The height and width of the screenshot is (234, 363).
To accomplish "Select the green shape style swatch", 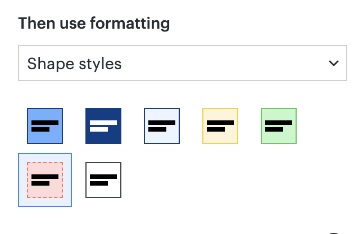I will (279, 126).
